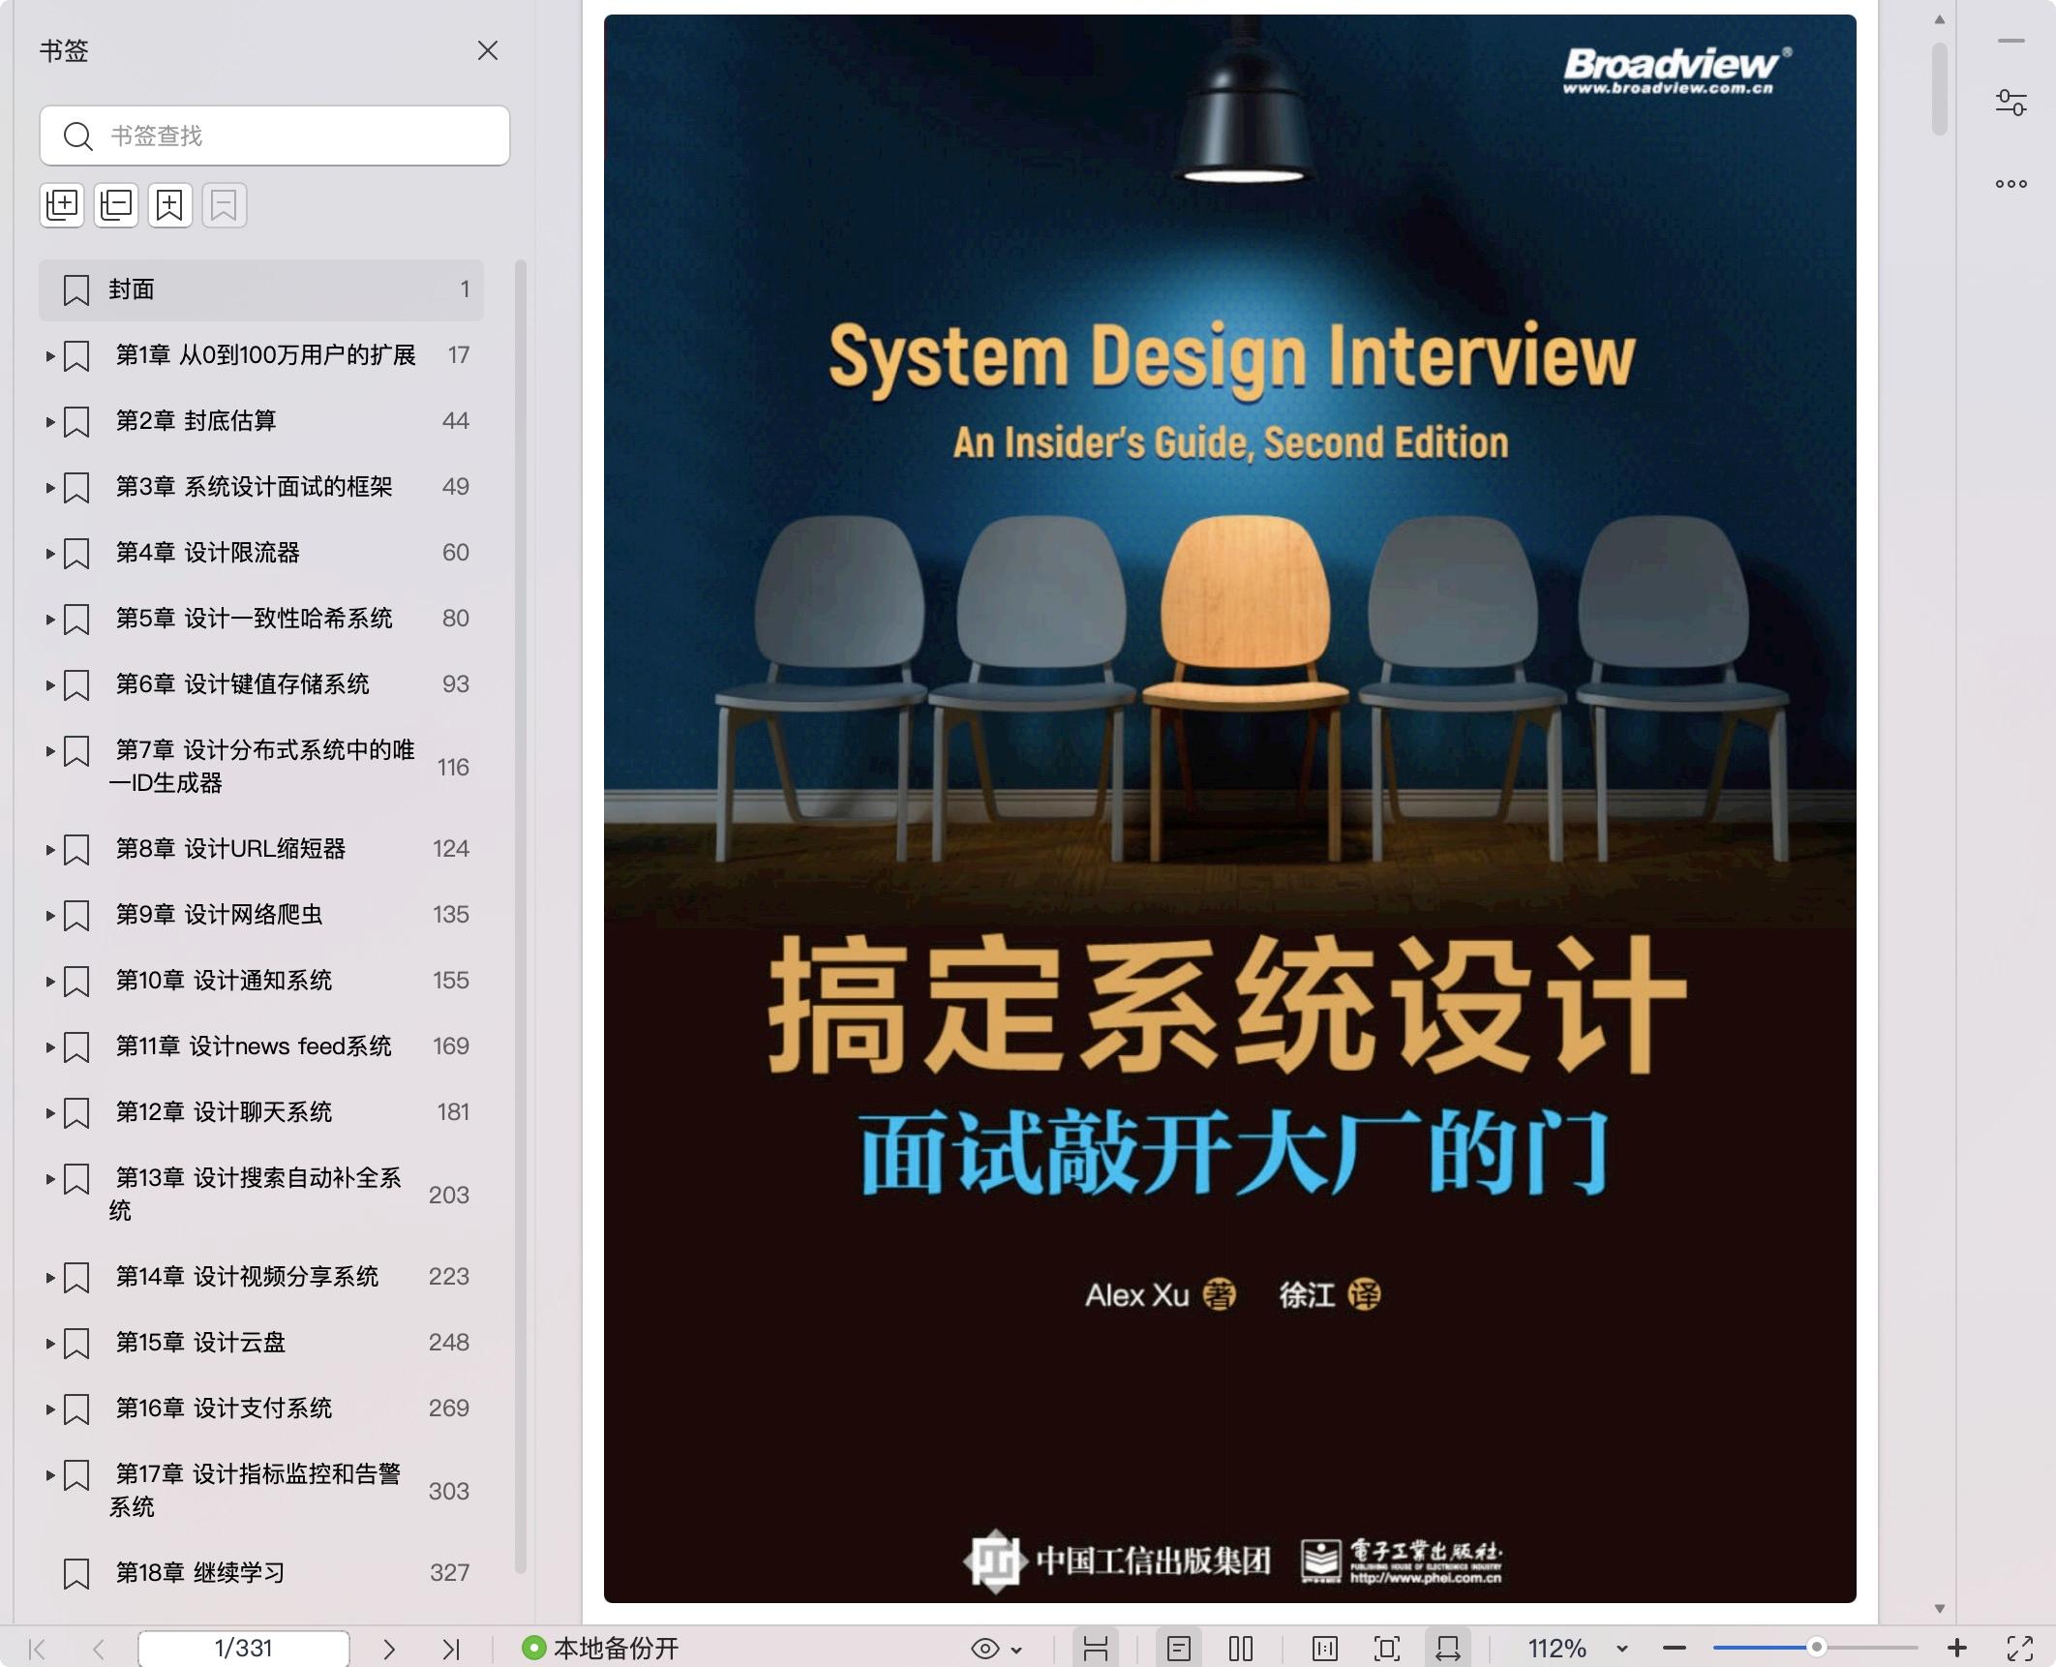Click the 本地备份开 backup status
The image size is (2056, 1667).
(x=600, y=1649)
